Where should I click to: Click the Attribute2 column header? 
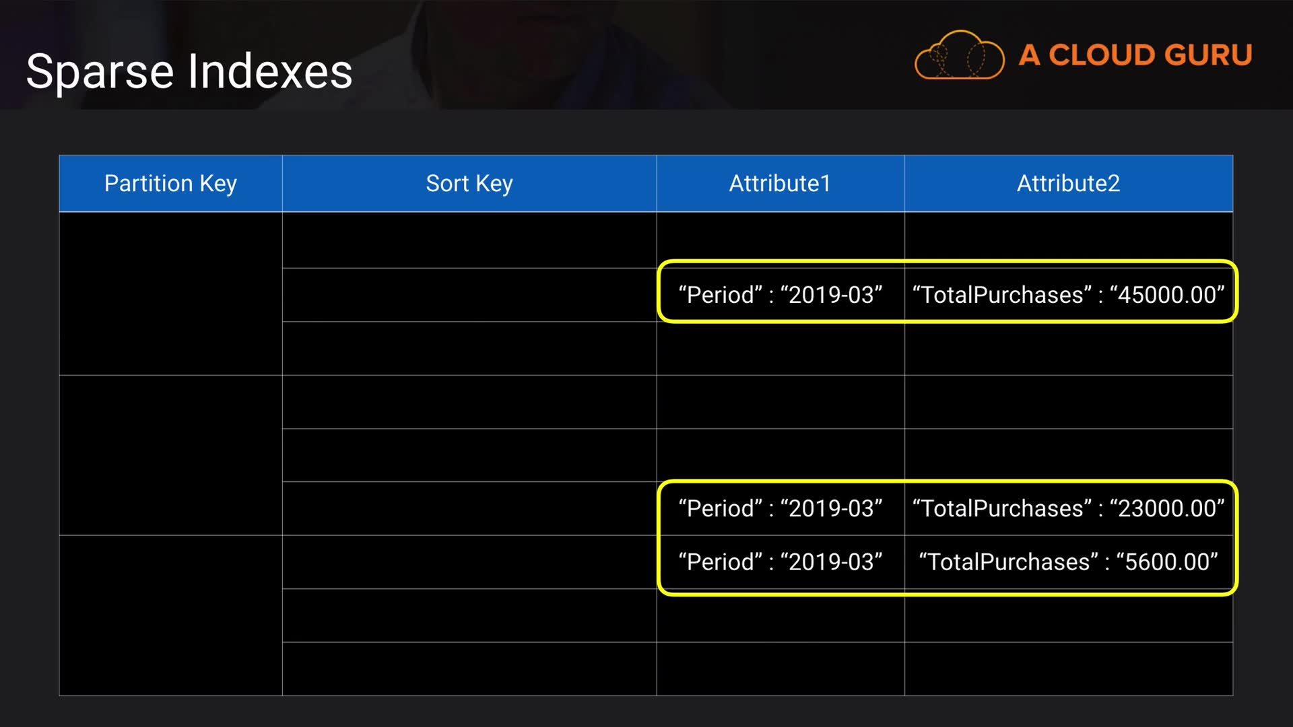1068,183
